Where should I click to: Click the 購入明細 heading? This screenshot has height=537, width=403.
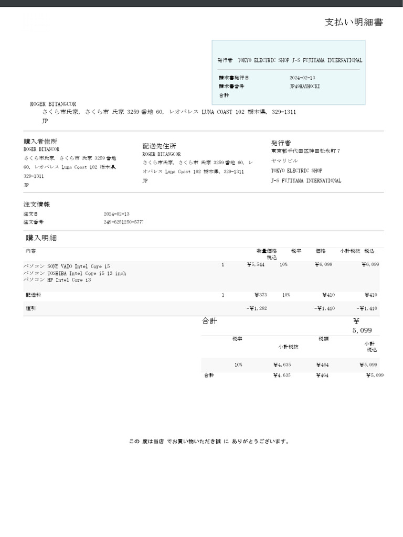41,238
